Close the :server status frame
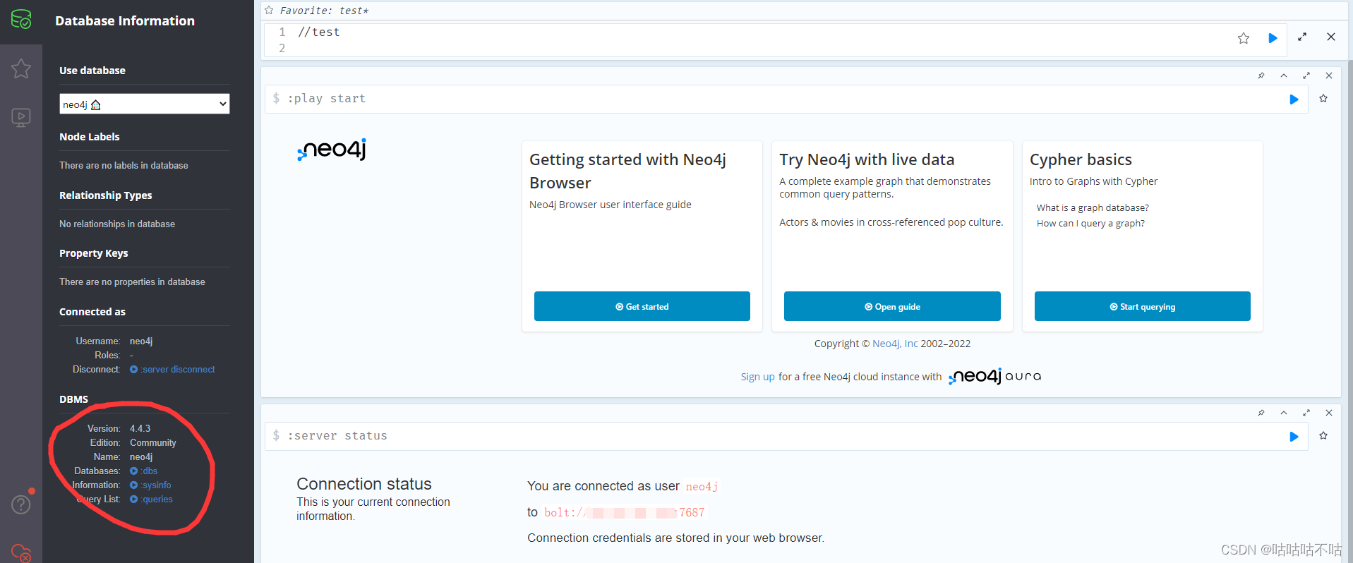Viewport: 1353px width, 563px height. tap(1329, 413)
